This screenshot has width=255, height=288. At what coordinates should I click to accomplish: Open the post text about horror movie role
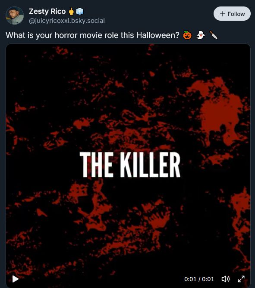pos(92,35)
